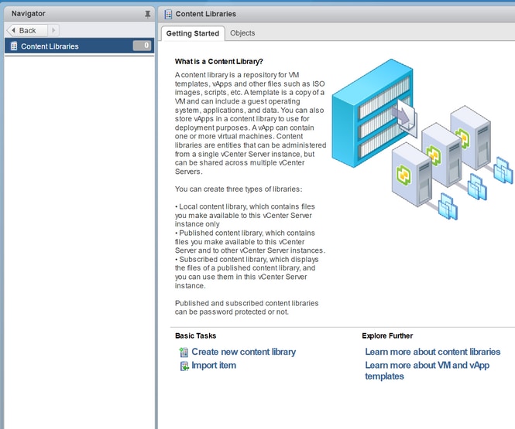Pin the Navigator panel
The image size is (515, 429).
[x=147, y=14]
